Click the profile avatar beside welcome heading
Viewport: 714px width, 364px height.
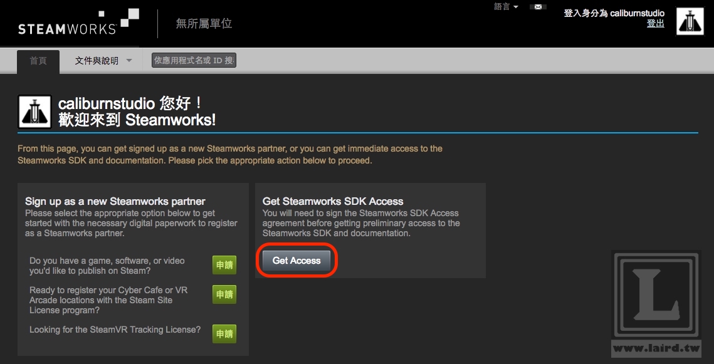34,112
